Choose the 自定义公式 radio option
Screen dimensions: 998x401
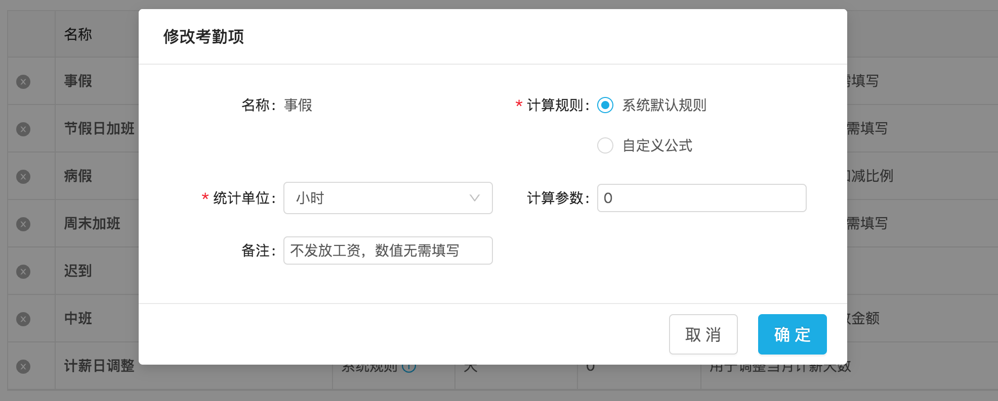[605, 145]
